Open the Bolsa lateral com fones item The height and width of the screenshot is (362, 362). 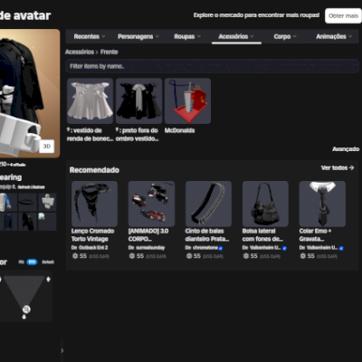265,204
